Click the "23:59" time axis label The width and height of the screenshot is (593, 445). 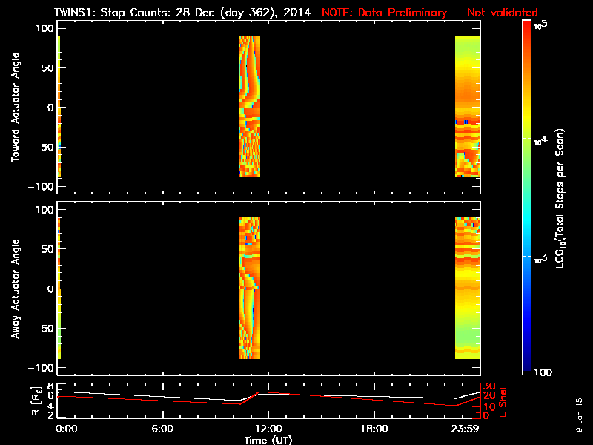[x=465, y=429]
